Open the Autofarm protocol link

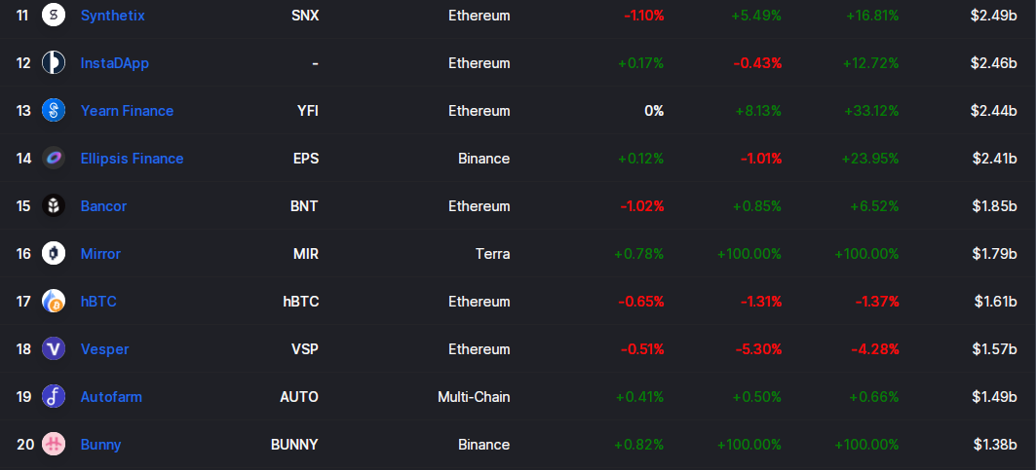(x=111, y=397)
